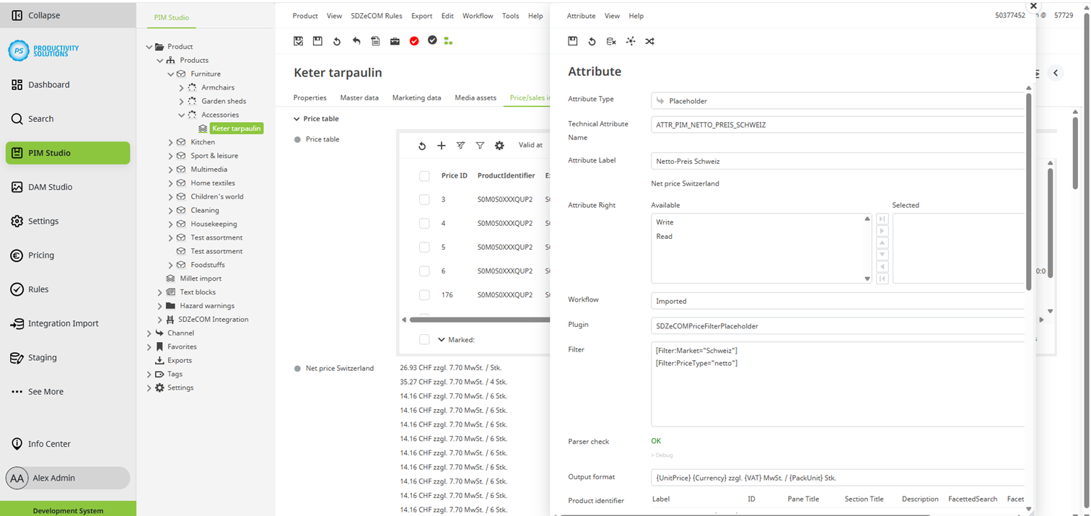1091x516 pixels.
Task: Save the attribute using the floppy disk icon
Action: pyautogui.click(x=572, y=41)
